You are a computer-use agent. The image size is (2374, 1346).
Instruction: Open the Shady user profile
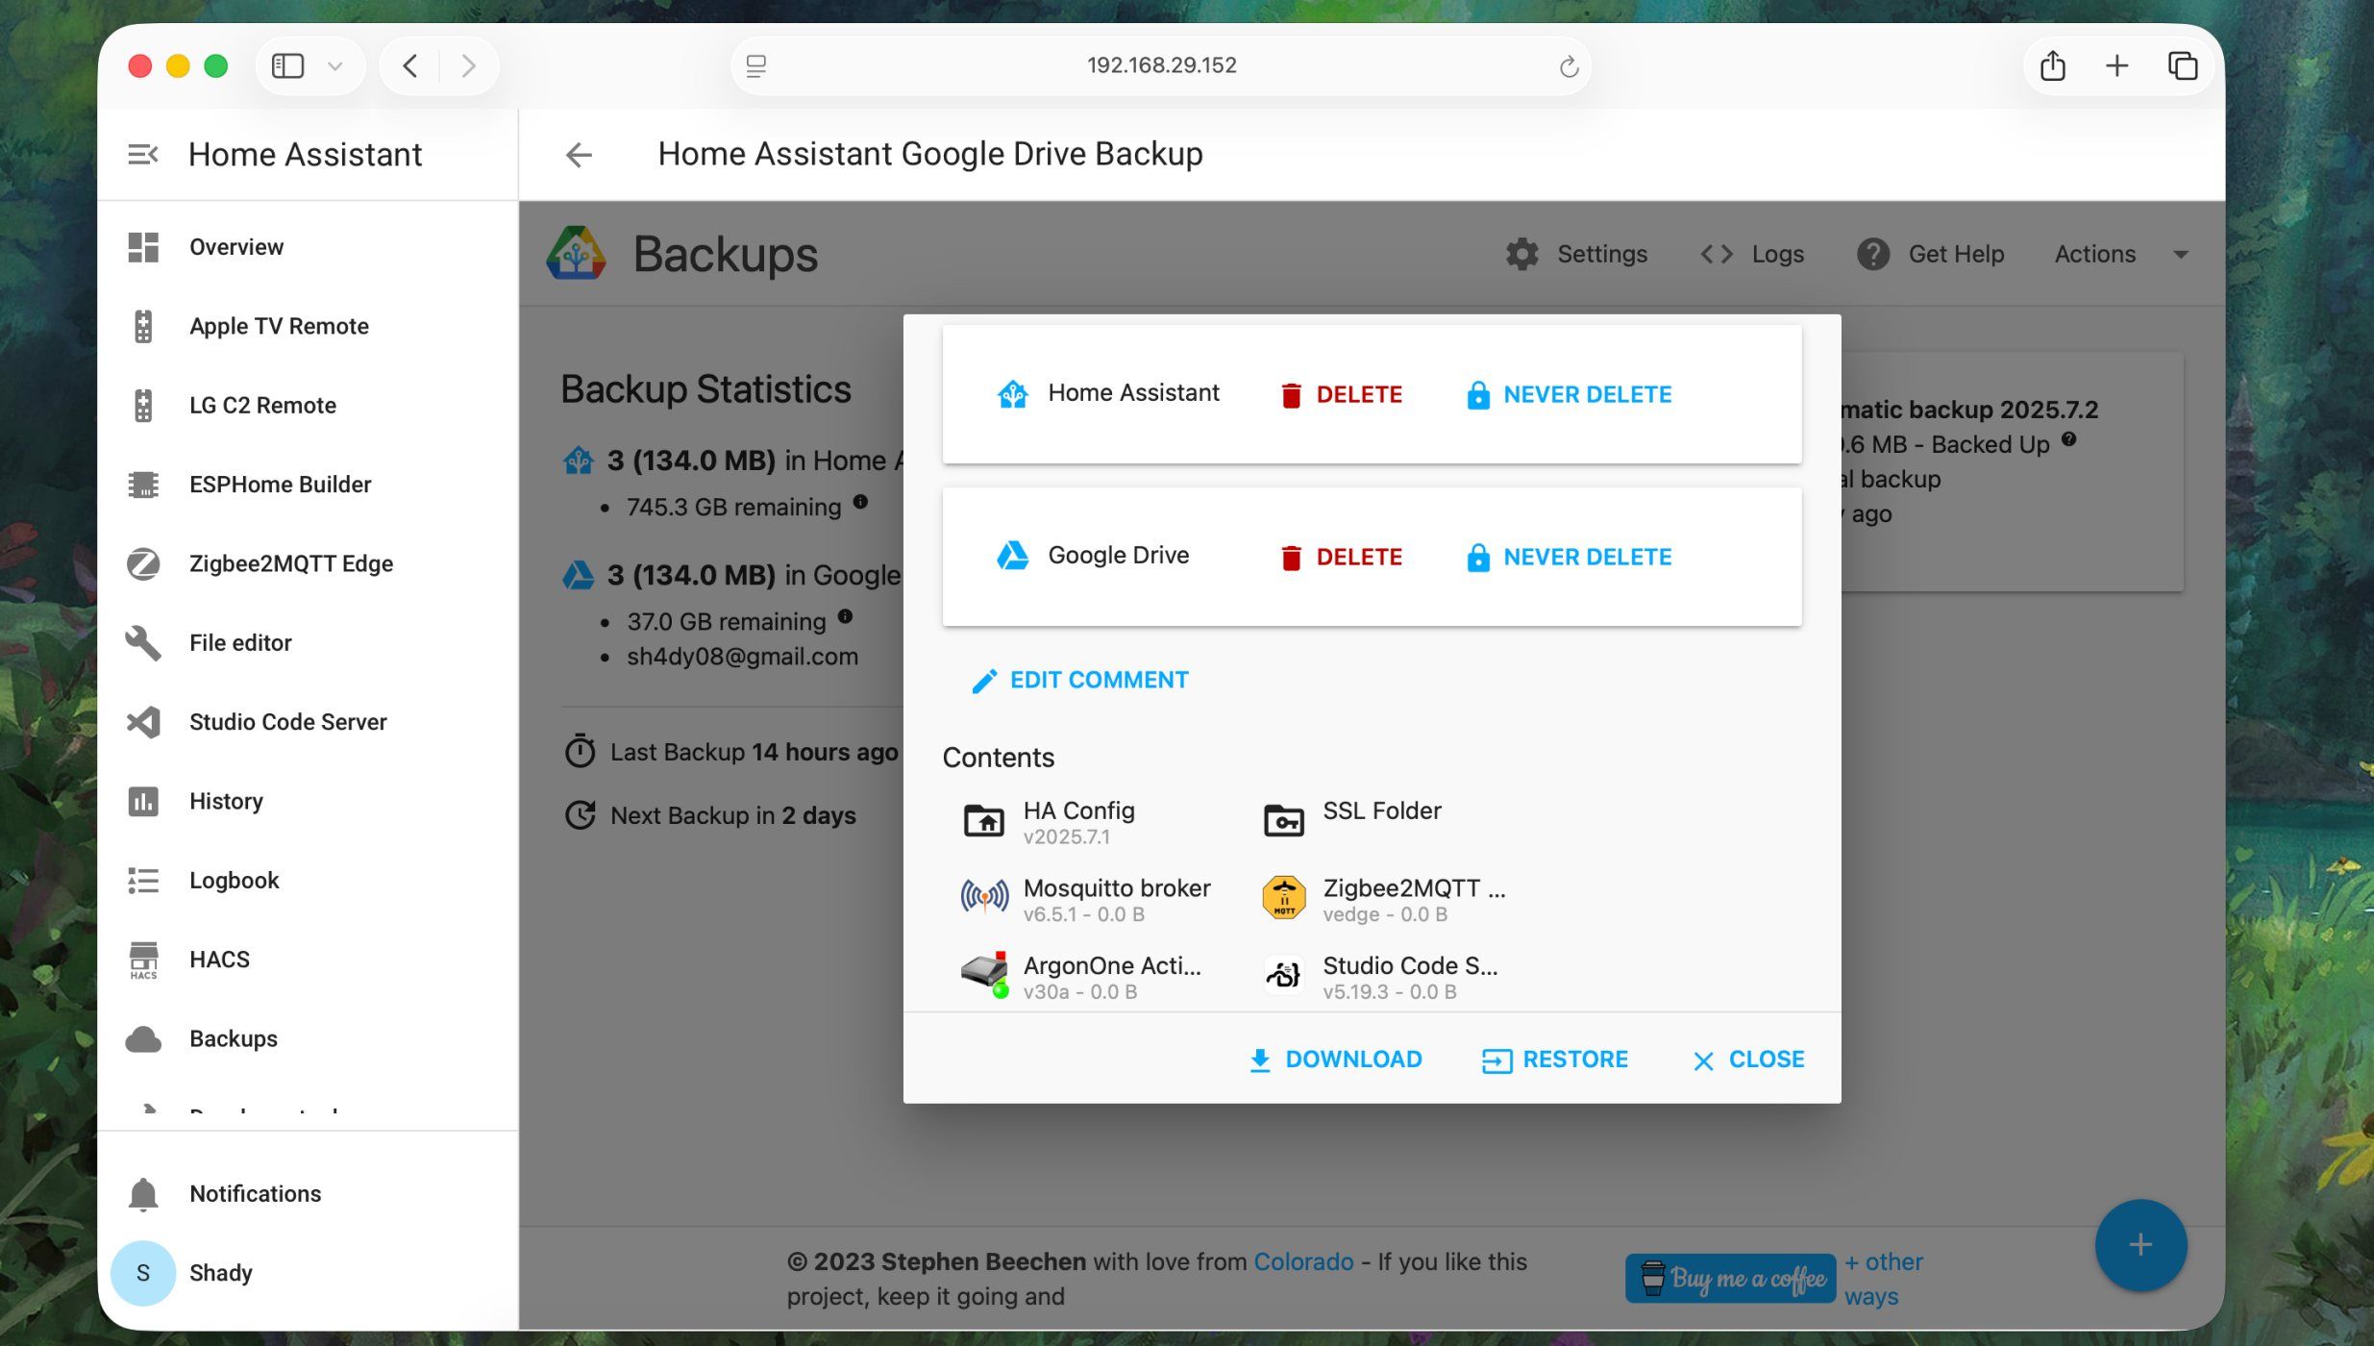(308, 1273)
